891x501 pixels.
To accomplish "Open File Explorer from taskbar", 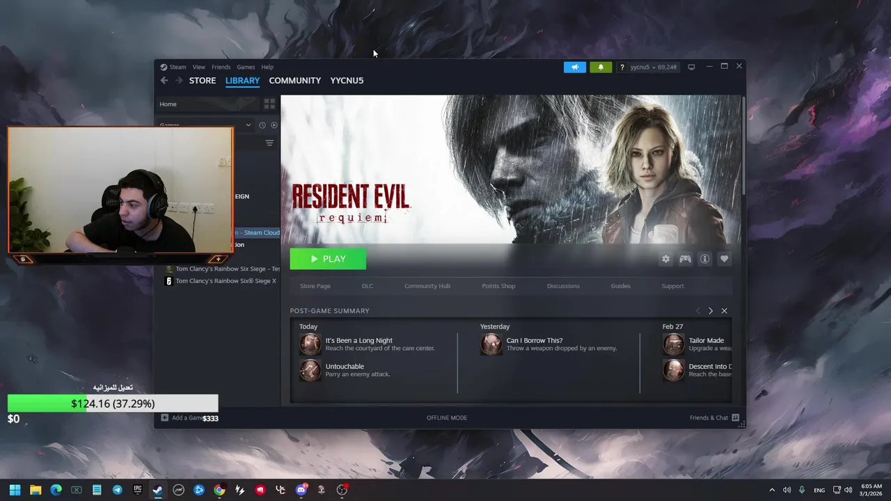I will pyautogui.click(x=36, y=490).
